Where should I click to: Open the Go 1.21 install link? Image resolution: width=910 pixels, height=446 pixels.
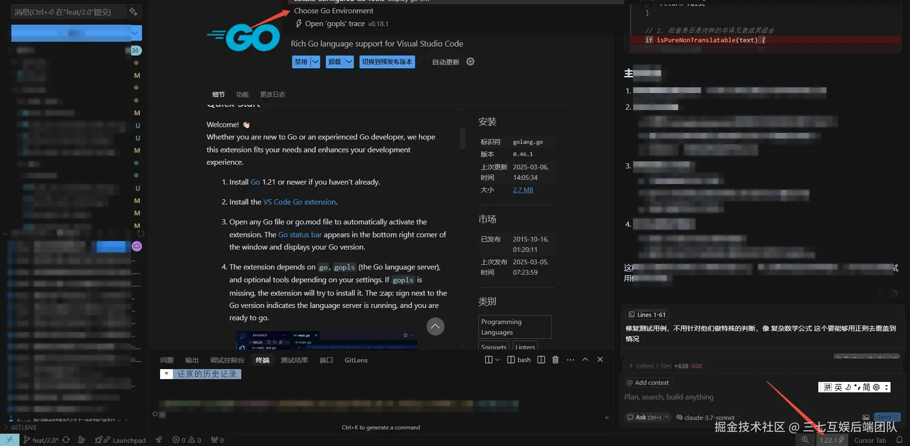click(x=255, y=182)
